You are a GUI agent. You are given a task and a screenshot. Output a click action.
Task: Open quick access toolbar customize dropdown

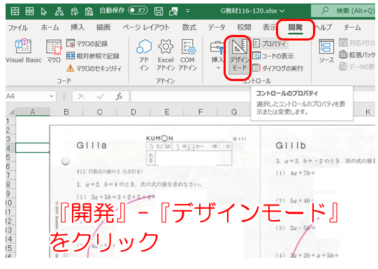(x=188, y=11)
